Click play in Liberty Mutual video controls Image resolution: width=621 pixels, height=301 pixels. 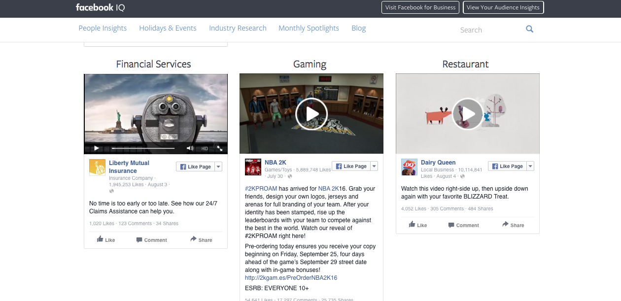pos(97,148)
